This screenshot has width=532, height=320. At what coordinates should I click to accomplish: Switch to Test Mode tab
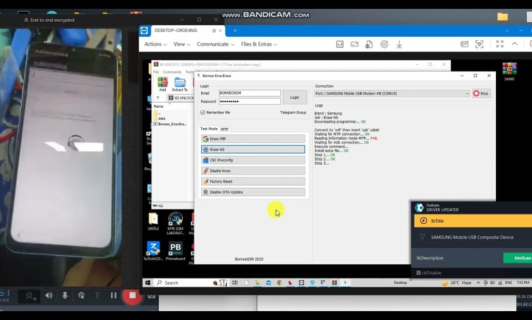pyautogui.click(x=209, y=129)
